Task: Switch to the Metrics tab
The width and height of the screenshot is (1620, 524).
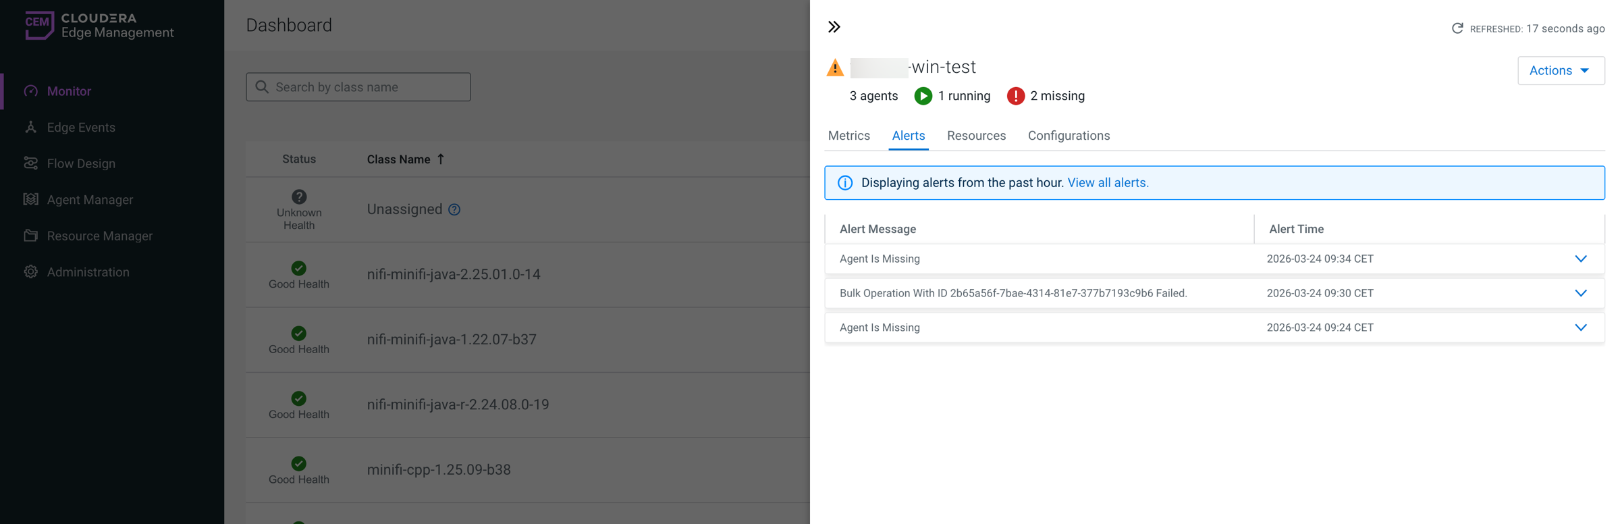Action: tap(848, 136)
